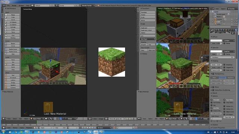Add a Point lamp
This screenshot has width=239, height=134.
[12, 60]
